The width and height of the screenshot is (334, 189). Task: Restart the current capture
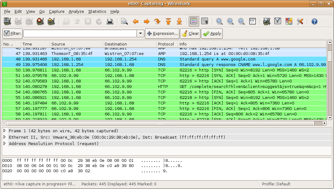pos(51,21)
